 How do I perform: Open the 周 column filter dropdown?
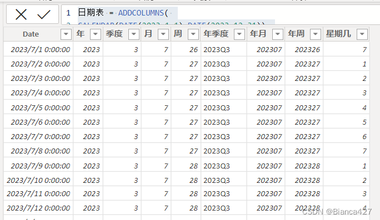click(x=193, y=34)
